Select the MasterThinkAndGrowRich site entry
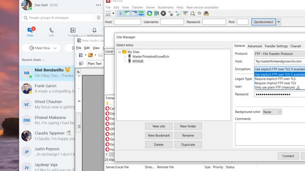305x171 pixels. 151,57
